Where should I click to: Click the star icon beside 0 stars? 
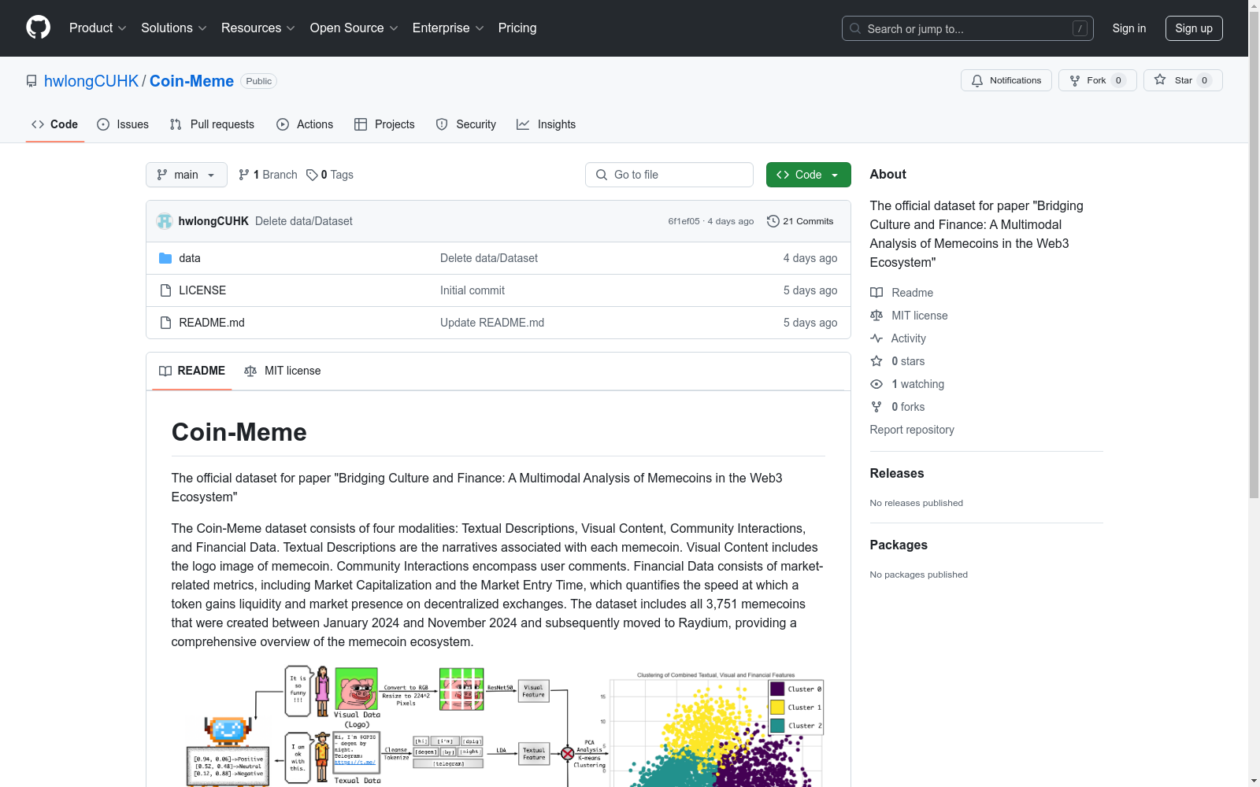[876, 361]
